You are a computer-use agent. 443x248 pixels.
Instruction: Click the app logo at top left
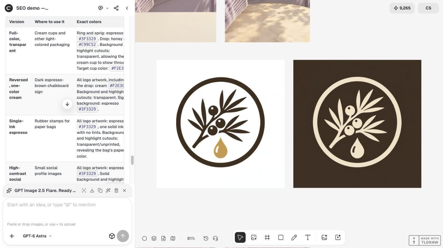point(9,8)
